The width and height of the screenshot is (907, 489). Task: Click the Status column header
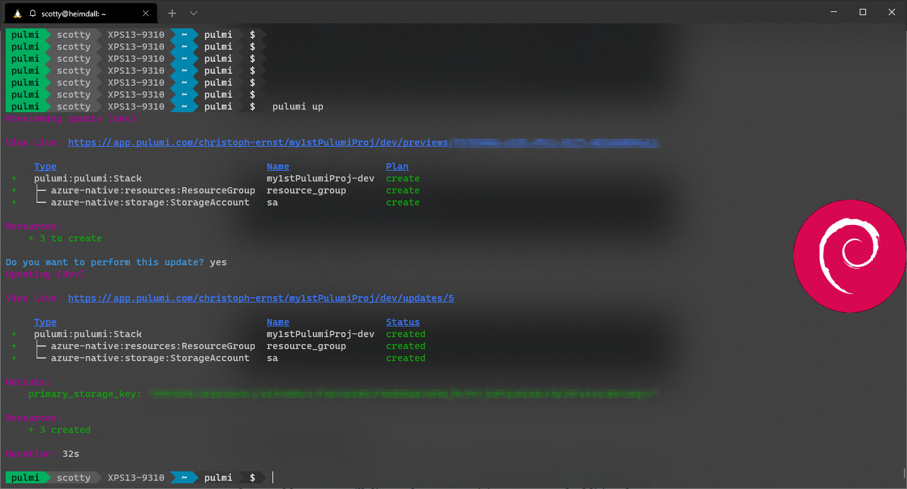(x=403, y=322)
